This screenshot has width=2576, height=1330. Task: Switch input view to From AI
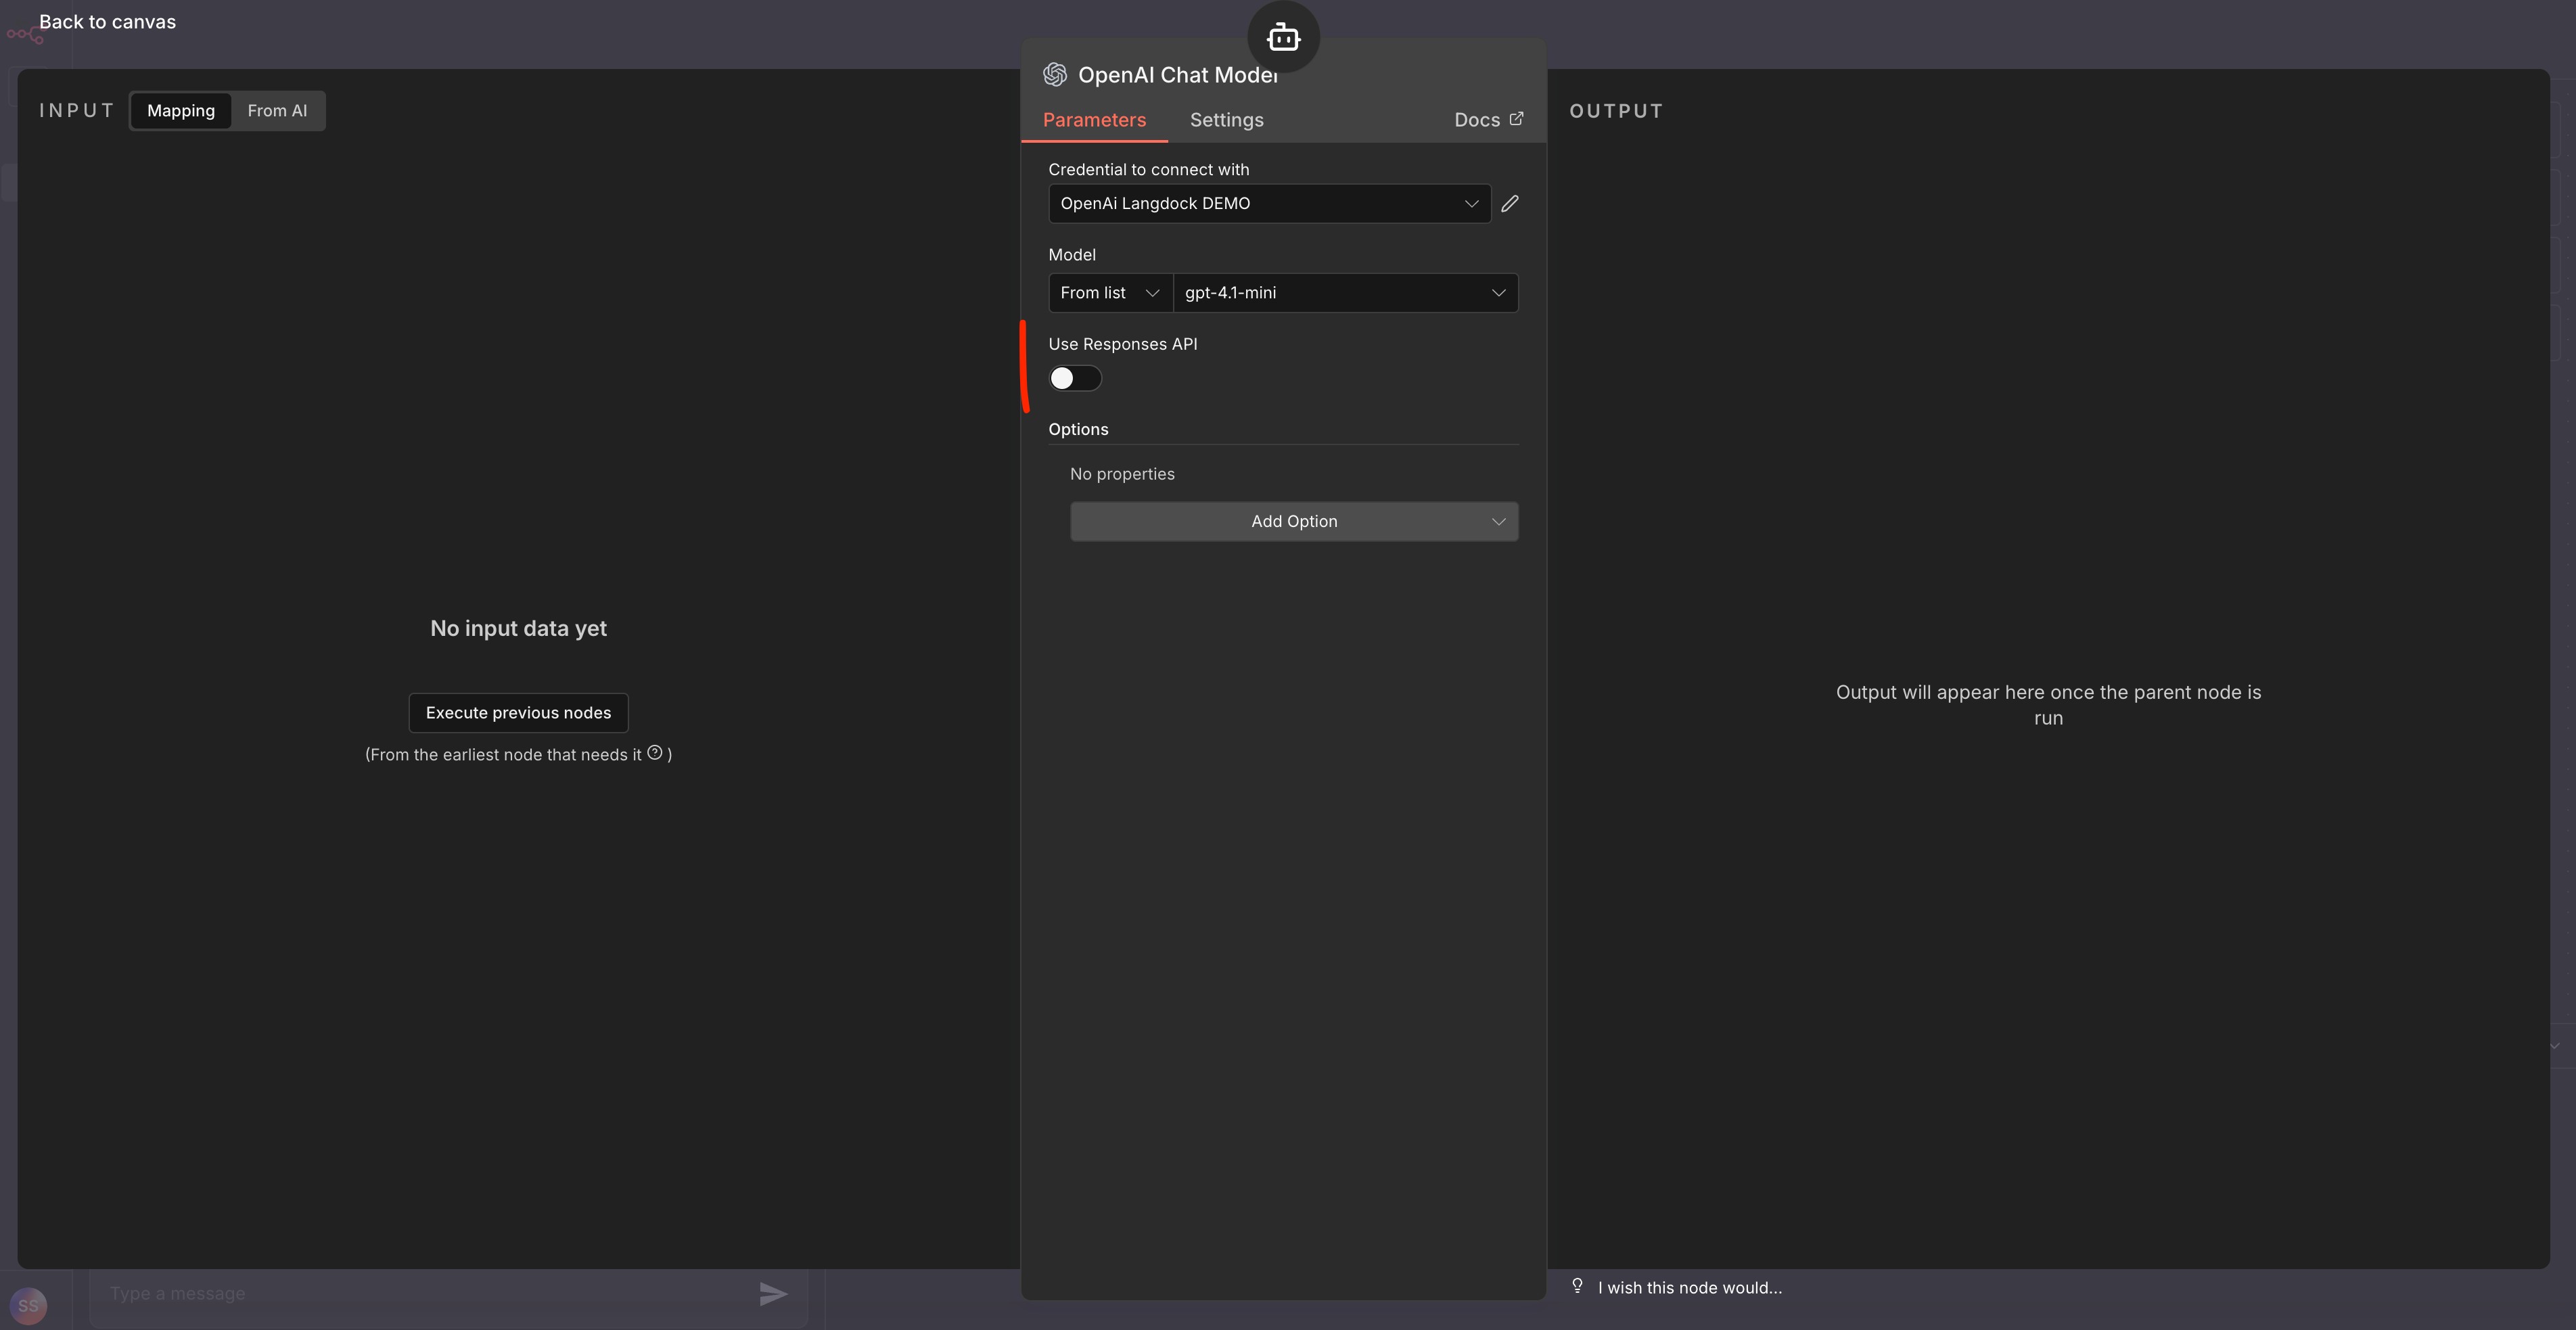point(277,111)
